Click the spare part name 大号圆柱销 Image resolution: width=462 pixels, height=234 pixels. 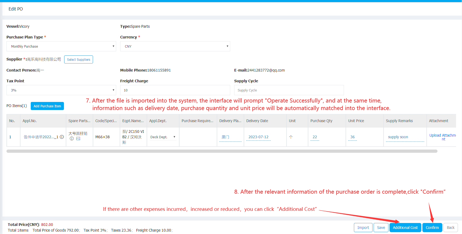(x=78, y=133)
